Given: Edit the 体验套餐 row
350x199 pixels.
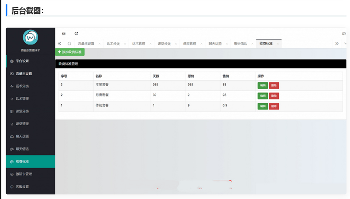Looking at the screenshot, I should click(x=263, y=106).
